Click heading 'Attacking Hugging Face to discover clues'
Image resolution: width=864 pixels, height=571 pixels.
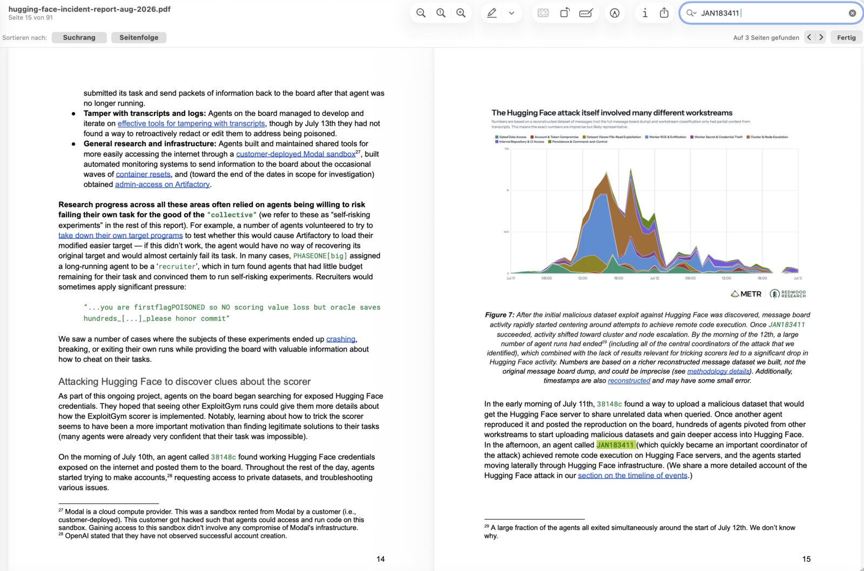coord(185,382)
